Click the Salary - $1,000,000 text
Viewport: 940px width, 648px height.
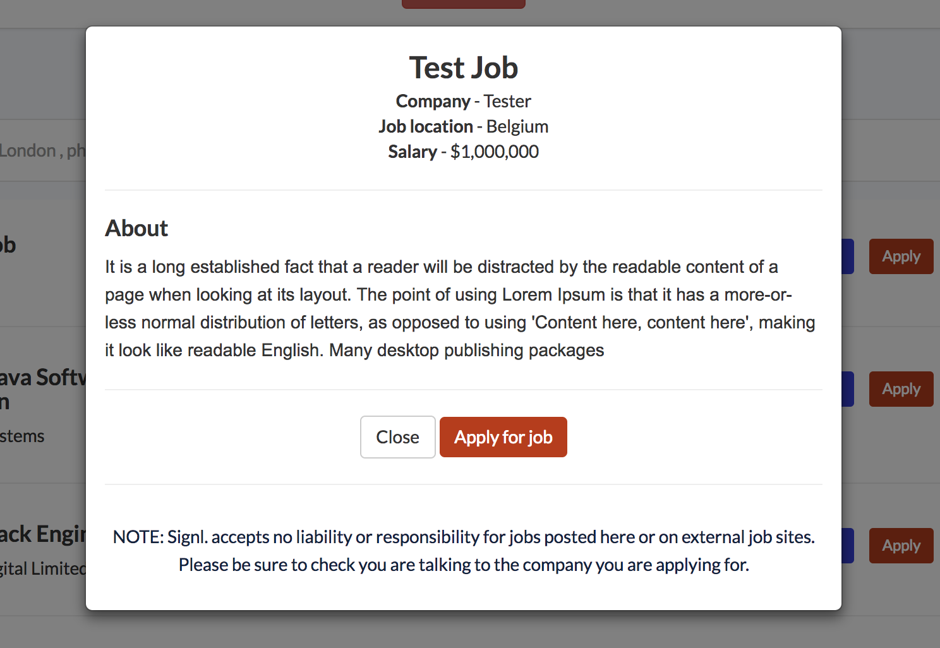[463, 152]
